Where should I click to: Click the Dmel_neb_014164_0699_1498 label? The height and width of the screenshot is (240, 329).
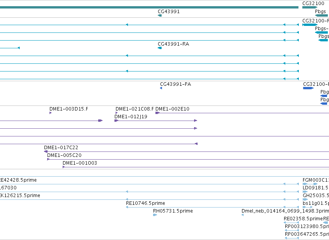coord(285,211)
